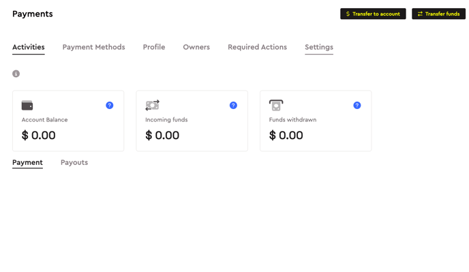Click the Account Balance help question mark
The height and width of the screenshot is (272, 469).
point(110,106)
